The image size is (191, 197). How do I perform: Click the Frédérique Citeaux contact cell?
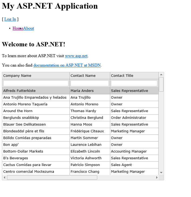[90, 131]
